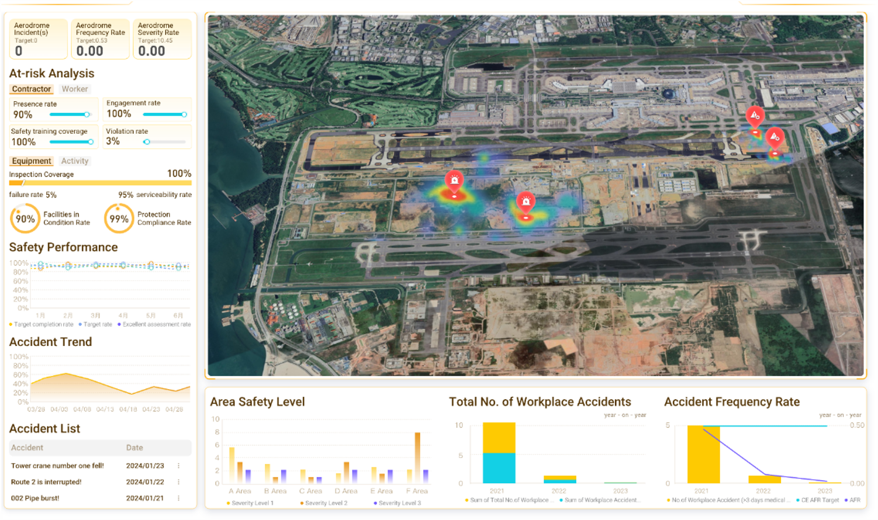Viewport: 878px width, 520px height.
Task: Switch to the Worker tab
Action: [75, 89]
